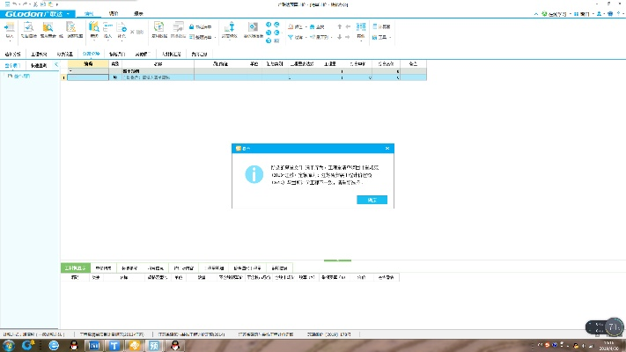Switch to the 报表 ribbon tab
This screenshot has height=352, width=626.
pyautogui.click(x=139, y=15)
